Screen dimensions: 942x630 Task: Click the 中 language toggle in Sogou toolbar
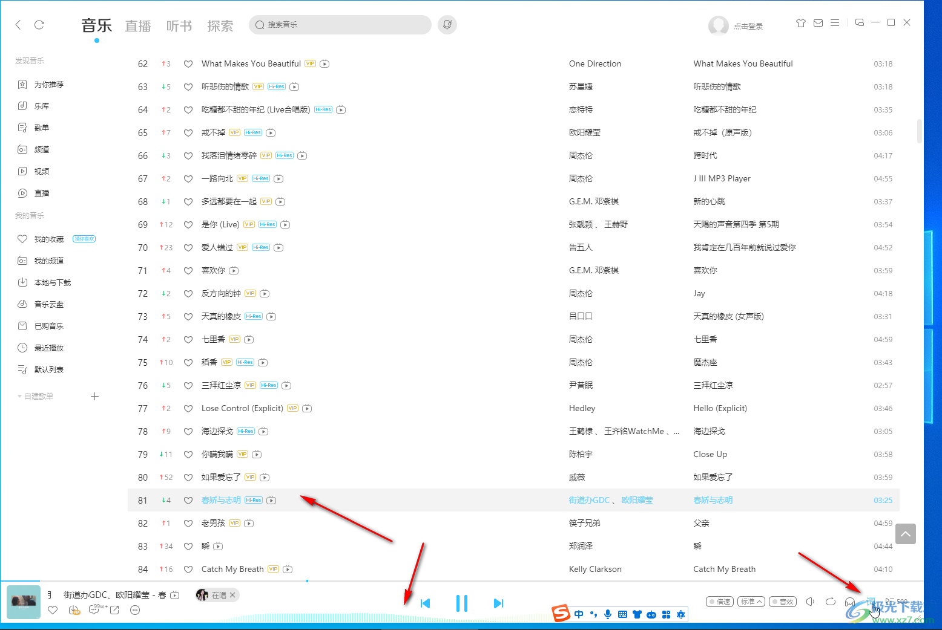(579, 614)
